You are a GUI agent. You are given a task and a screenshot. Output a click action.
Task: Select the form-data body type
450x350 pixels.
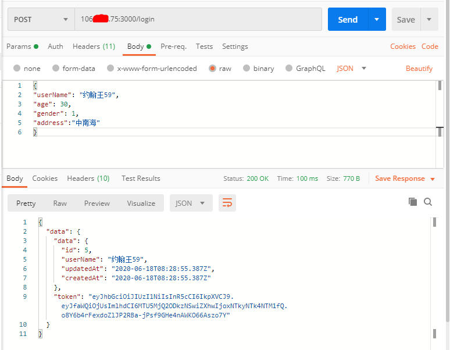point(56,68)
